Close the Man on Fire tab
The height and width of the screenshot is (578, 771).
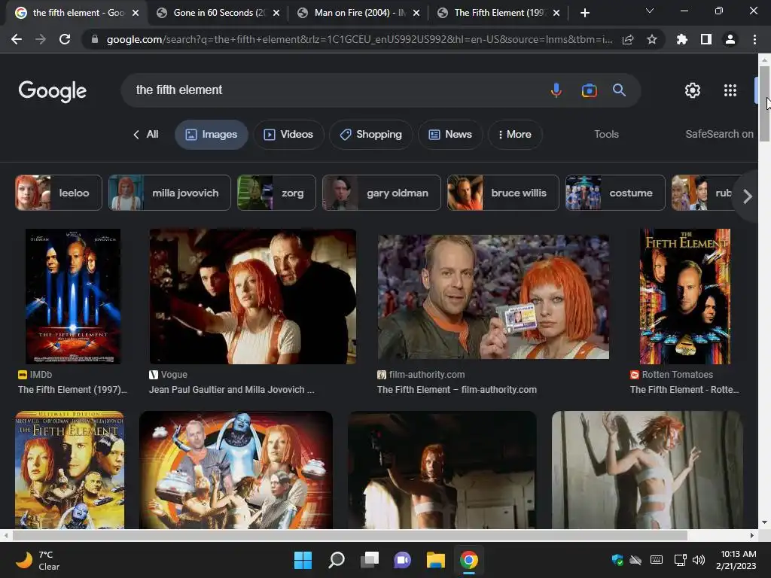coord(416,13)
